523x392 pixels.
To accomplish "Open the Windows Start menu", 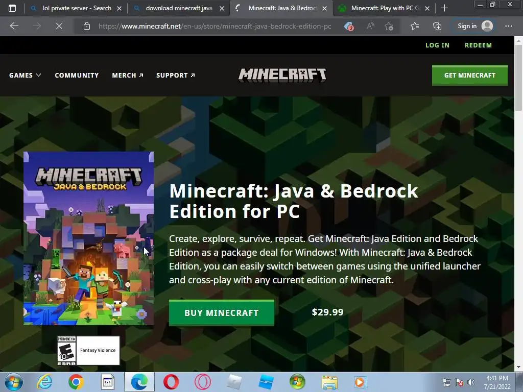I will pyautogui.click(x=14, y=382).
